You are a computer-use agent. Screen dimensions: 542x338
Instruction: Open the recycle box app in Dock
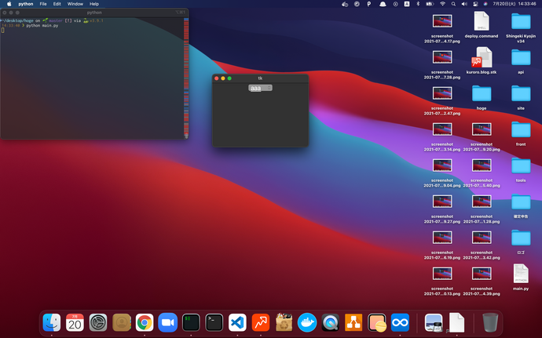pyautogui.click(x=284, y=323)
